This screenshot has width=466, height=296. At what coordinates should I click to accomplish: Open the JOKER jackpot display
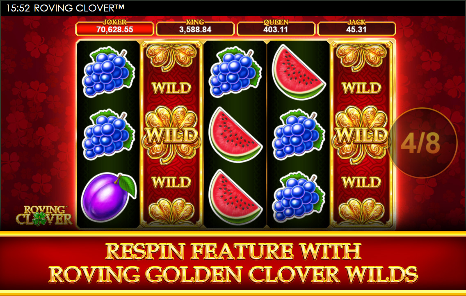pos(115,27)
